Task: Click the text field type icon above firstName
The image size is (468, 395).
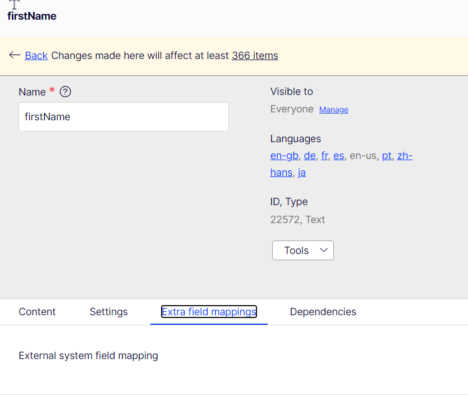Action: coord(14,4)
